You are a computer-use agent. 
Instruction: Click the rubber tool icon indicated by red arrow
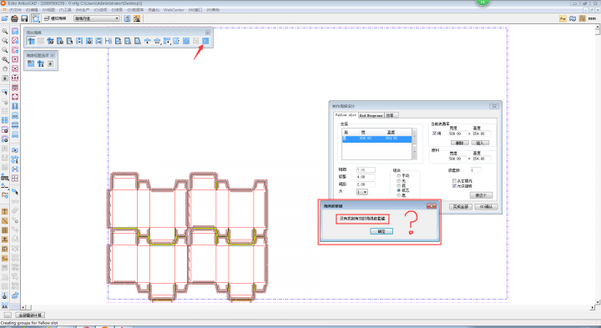[x=205, y=41]
